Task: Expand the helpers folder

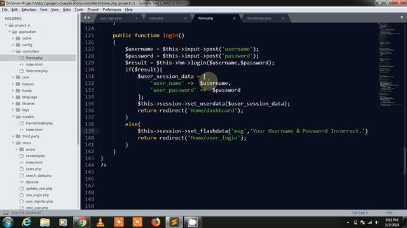Action: click(13, 84)
